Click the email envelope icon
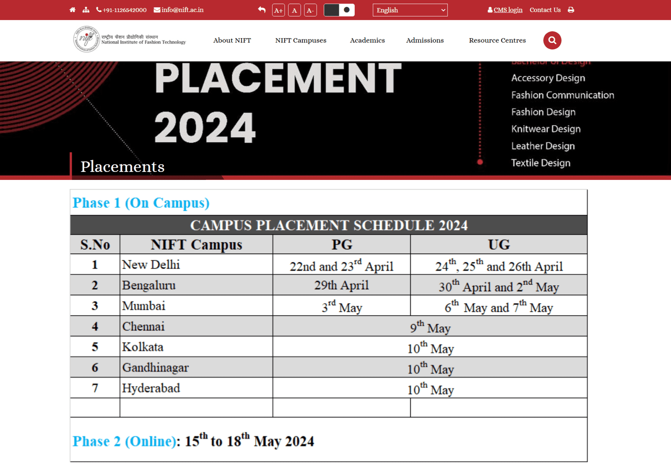 (x=157, y=9)
